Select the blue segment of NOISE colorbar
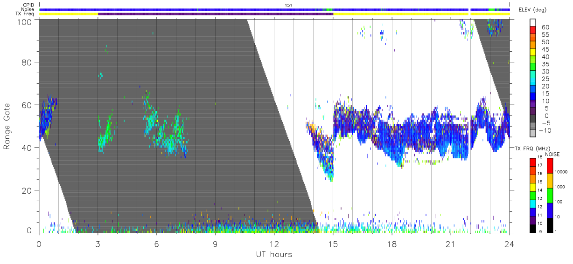This screenshot has width=573, height=264. click(x=550, y=210)
